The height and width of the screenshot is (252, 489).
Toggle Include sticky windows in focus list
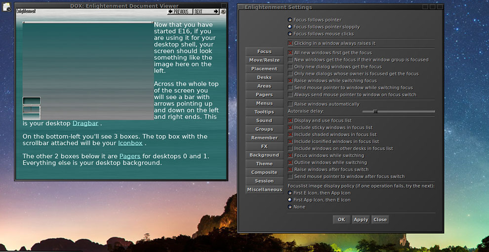coord(330,127)
